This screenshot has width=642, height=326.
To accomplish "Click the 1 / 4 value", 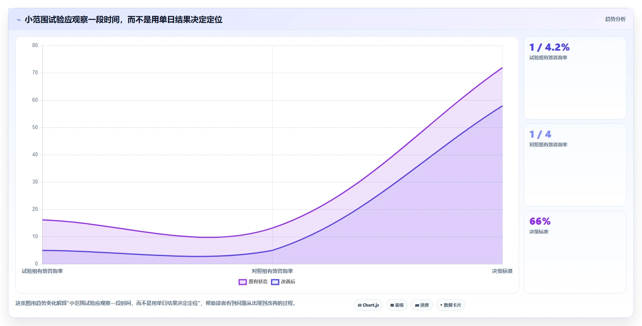I will coord(540,135).
